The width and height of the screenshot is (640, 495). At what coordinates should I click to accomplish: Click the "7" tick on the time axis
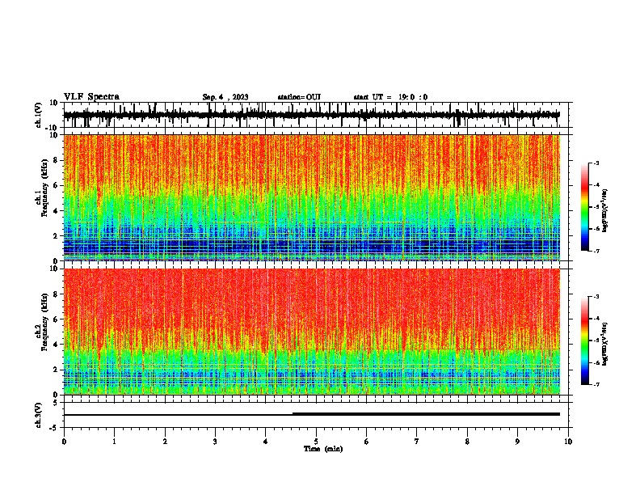click(417, 442)
